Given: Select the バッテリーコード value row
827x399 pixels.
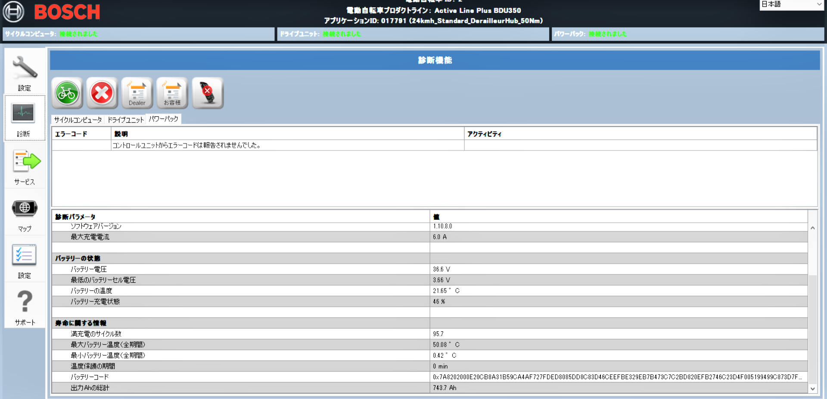Looking at the screenshot, I should point(617,377).
